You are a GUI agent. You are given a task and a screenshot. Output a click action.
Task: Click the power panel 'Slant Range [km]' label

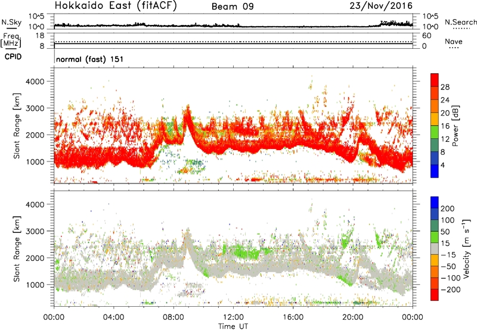[x=17, y=126]
